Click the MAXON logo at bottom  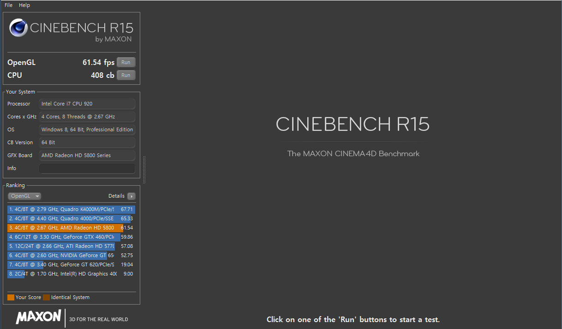pos(38,317)
